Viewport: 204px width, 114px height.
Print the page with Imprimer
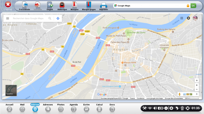[x=104, y=6]
